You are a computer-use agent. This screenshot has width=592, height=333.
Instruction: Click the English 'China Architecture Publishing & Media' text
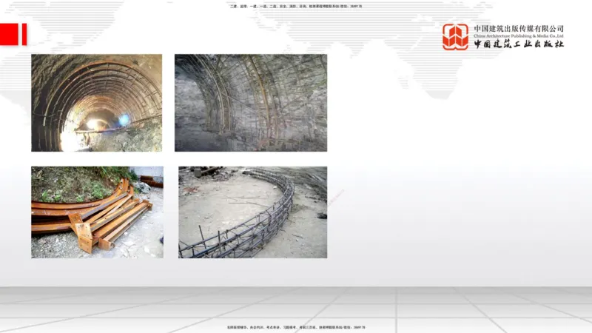[519, 36]
